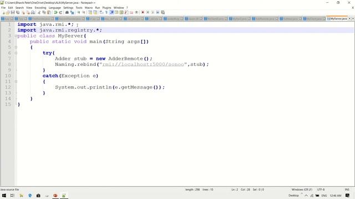
Task: Click the macro Playback toolbar icon
Action: click(x=153, y=12)
